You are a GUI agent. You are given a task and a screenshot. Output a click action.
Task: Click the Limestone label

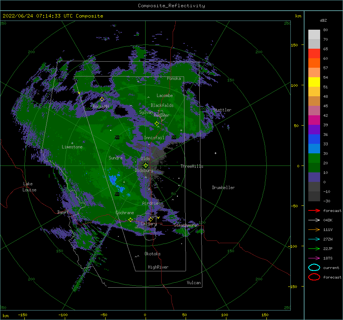[72, 147]
